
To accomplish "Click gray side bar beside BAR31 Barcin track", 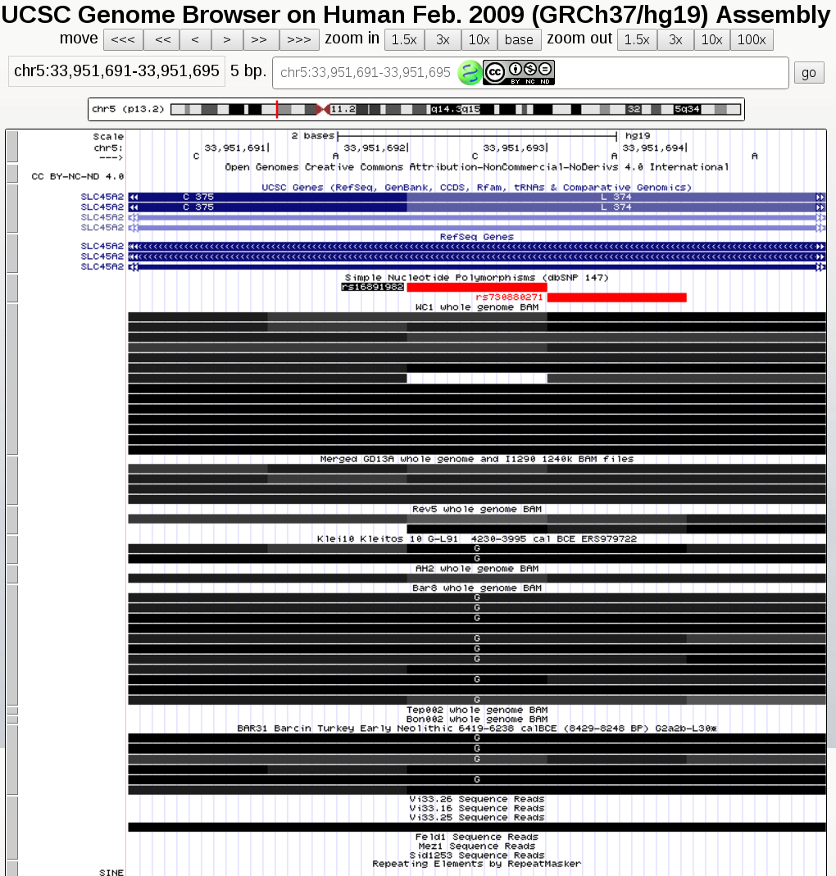I will [11, 760].
